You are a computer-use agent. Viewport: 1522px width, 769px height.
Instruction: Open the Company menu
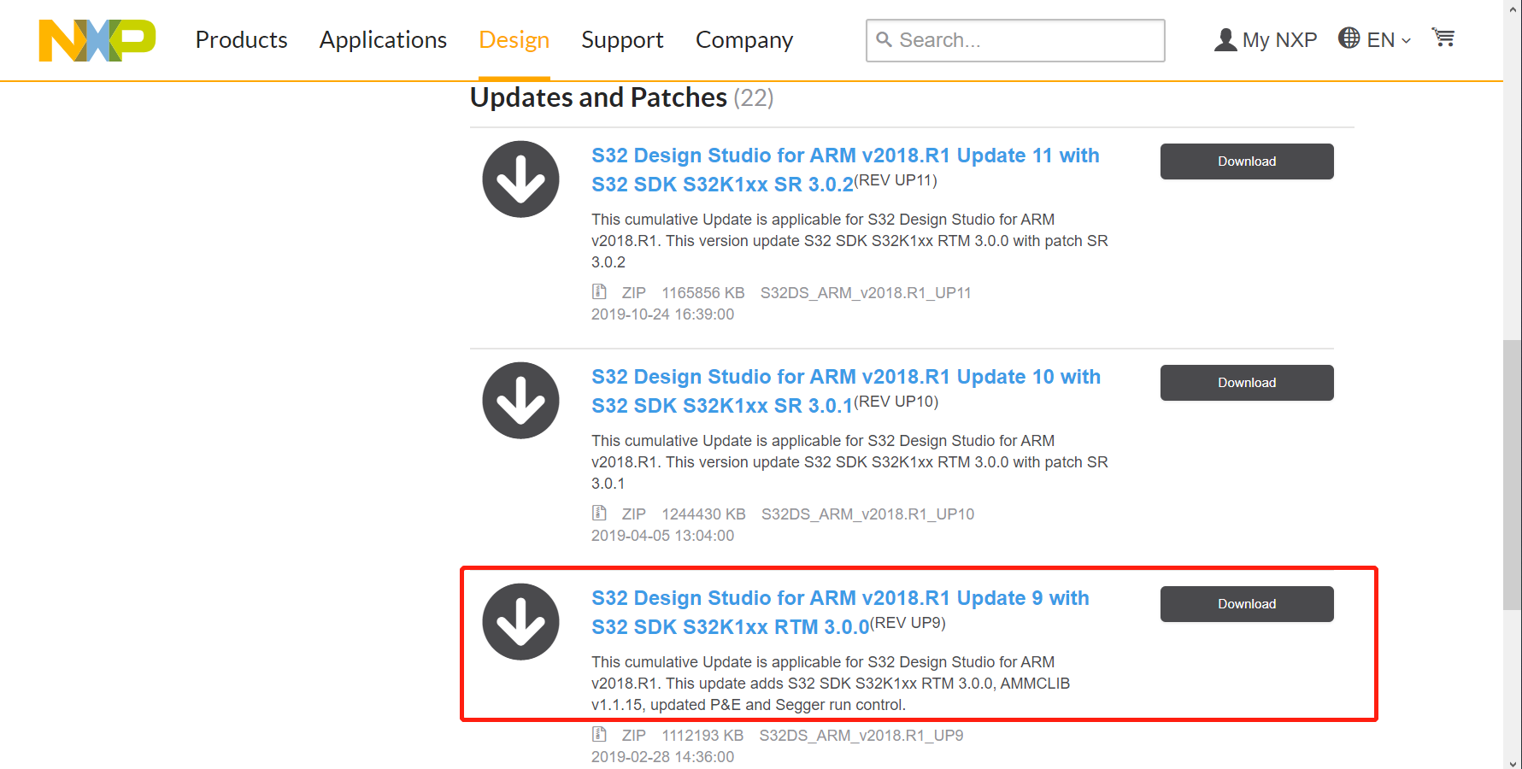coord(743,40)
